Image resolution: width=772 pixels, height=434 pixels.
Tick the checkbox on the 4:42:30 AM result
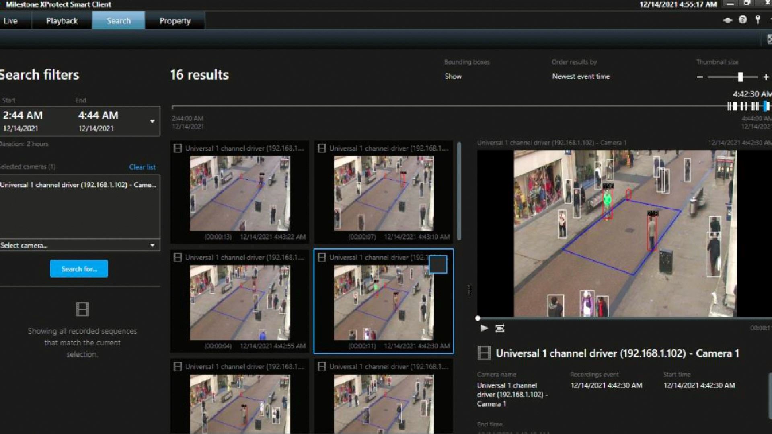point(438,264)
